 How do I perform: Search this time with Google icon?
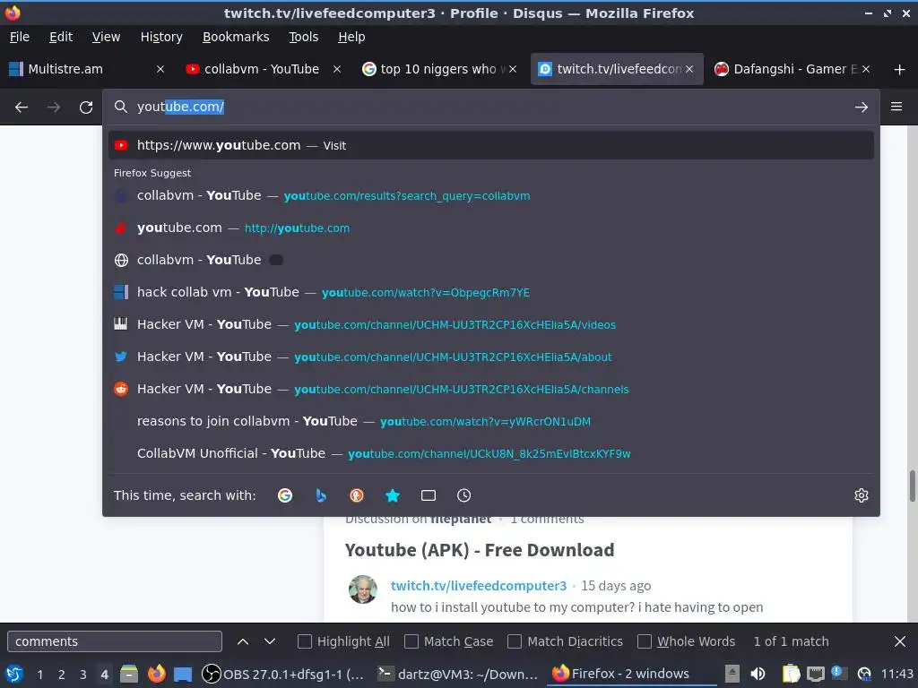pyautogui.click(x=285, y=495)
